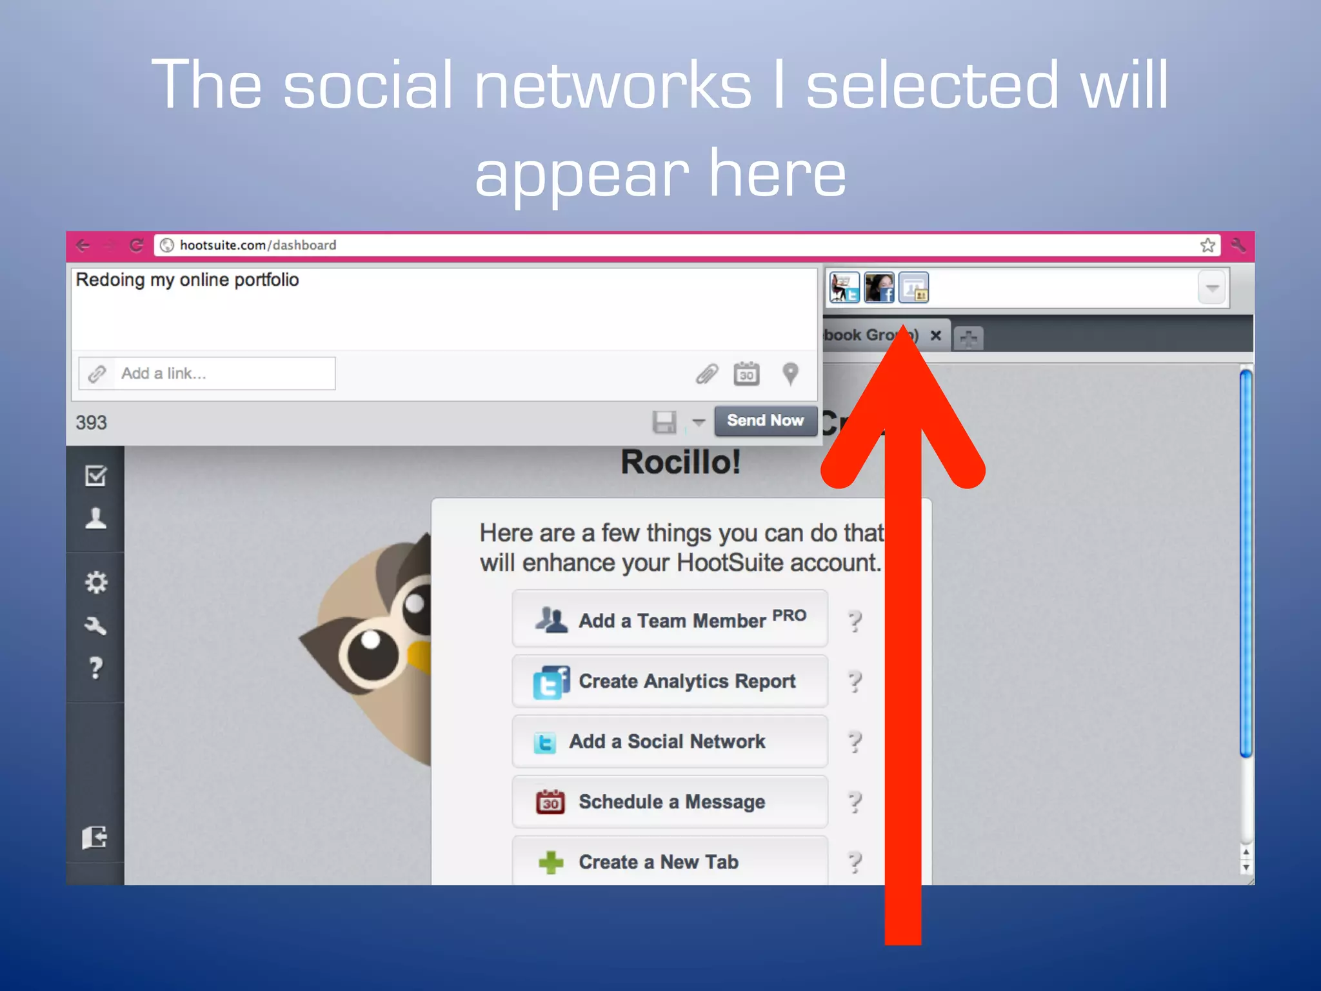This screenshot has height=991, width=1321.
Task: Open the tools wrench in sidebar
Action: point(95,625)
